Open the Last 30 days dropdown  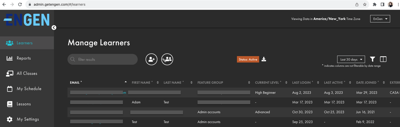(351, 59)
